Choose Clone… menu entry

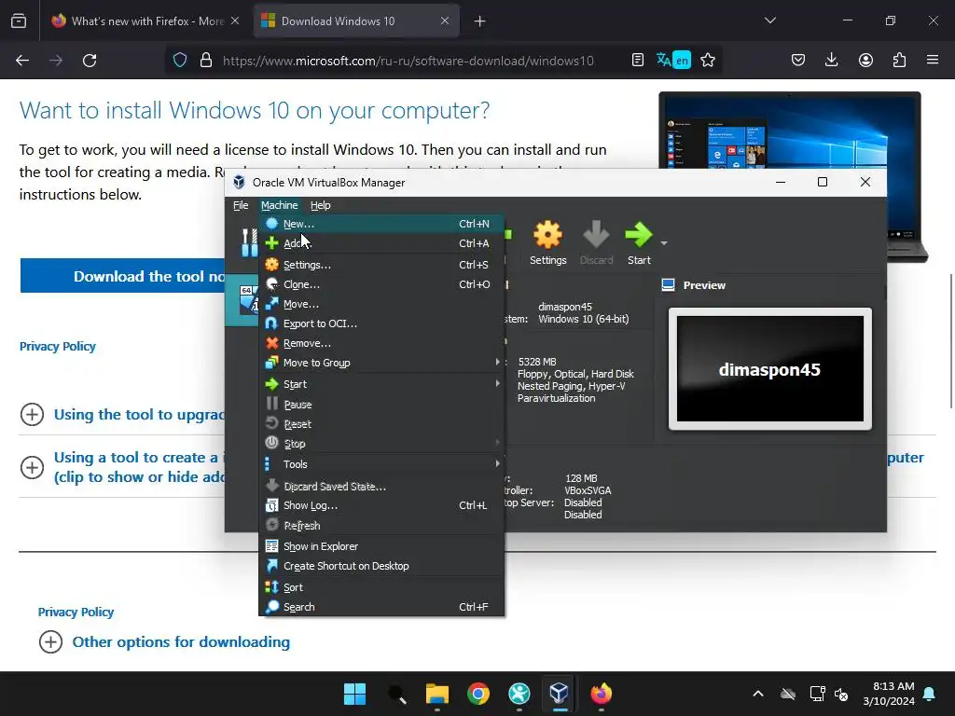(x=381, y=284)
